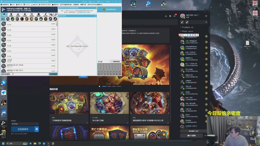Click the 正在游戏中 button
Image resolution: width=260 pixels, height=146 pixels.
coord(23,129)
